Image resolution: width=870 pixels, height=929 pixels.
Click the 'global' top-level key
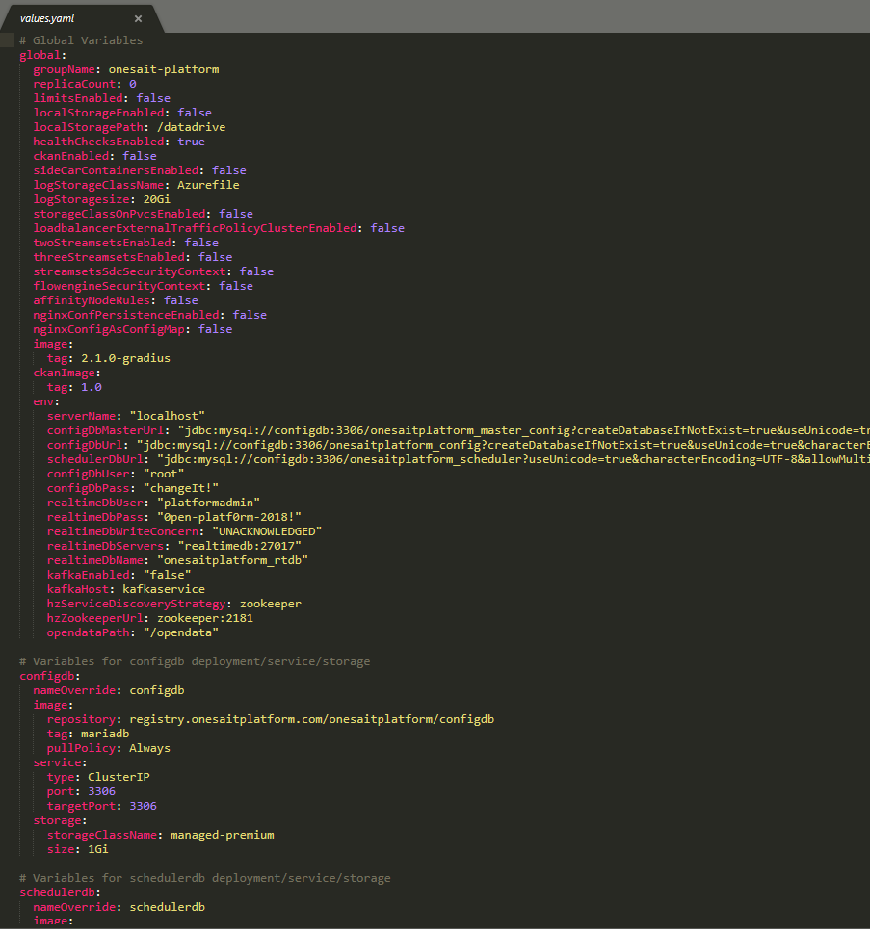click(40, 55)
